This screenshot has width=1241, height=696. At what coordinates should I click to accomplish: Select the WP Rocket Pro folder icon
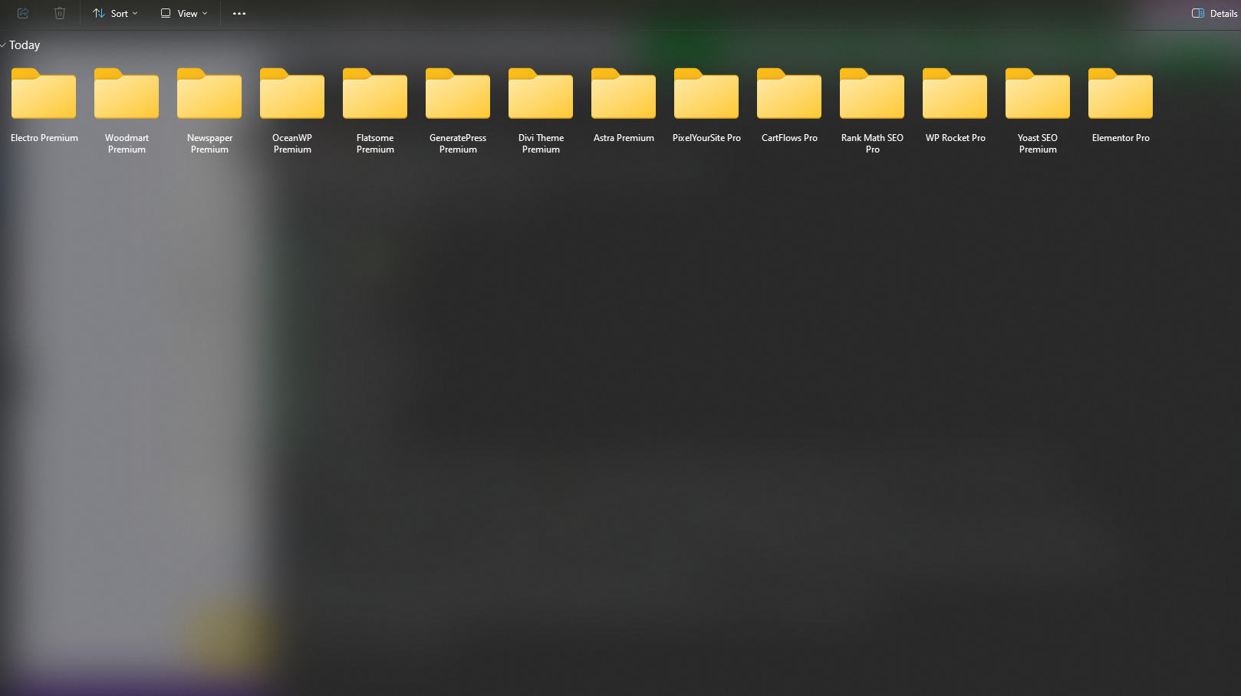point(955,94)
